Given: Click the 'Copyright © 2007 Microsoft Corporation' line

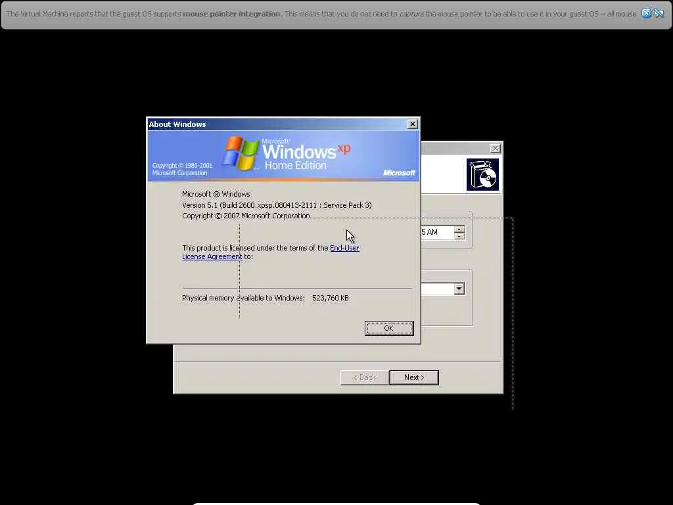Looking at the screenshot, I should click(x=246, y=216).
